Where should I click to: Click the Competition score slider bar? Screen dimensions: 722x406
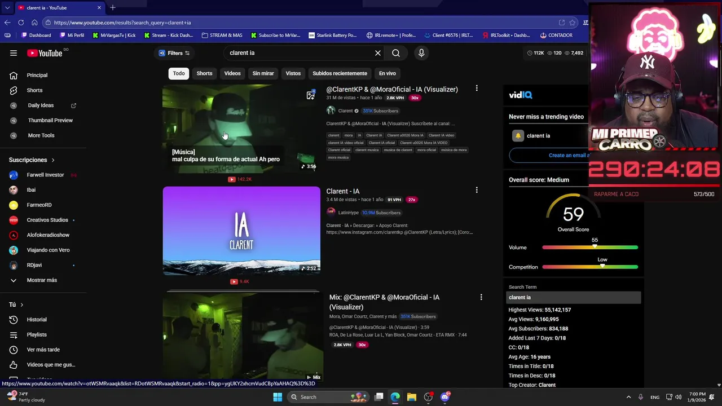pos(590,267)
